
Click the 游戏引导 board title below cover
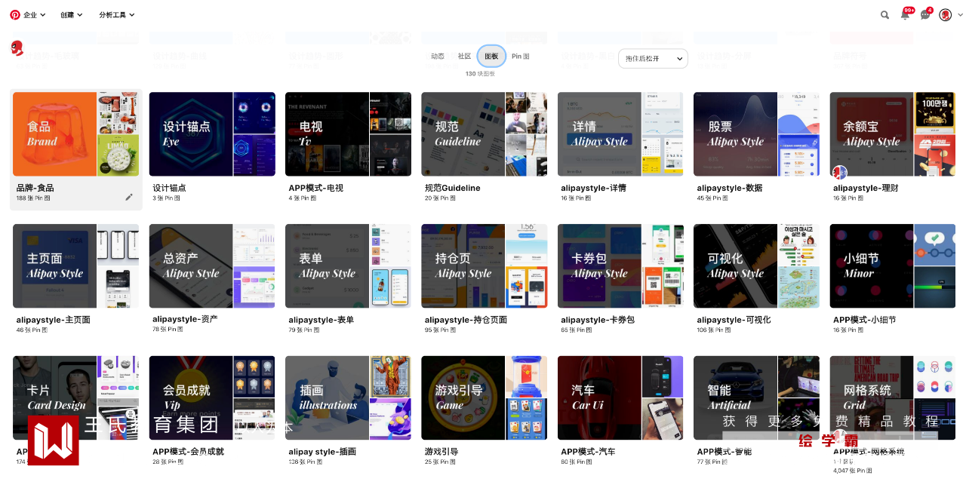441,452
